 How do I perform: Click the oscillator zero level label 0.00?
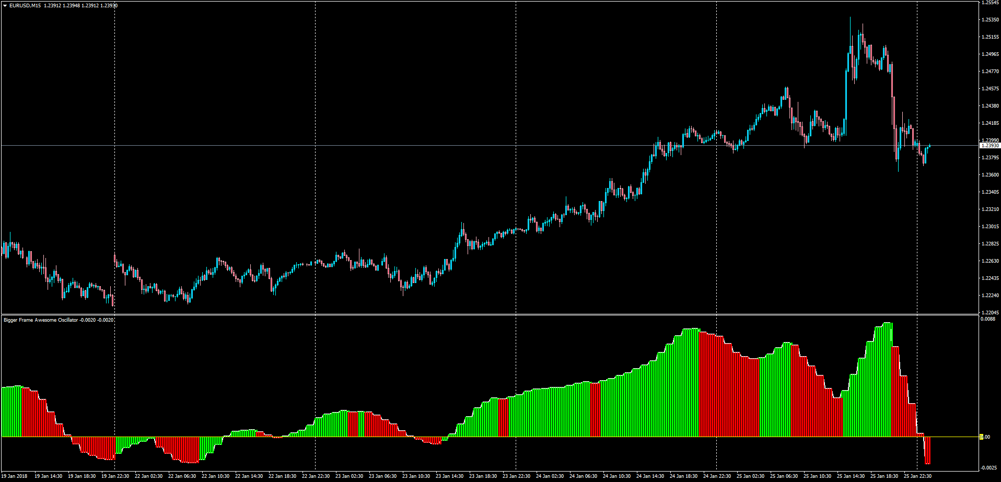point(985,437)
